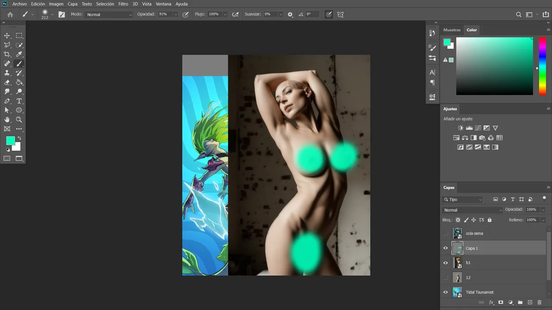
Task: Add a Brightness/Contrast adjustment
Action: [461, 128]
